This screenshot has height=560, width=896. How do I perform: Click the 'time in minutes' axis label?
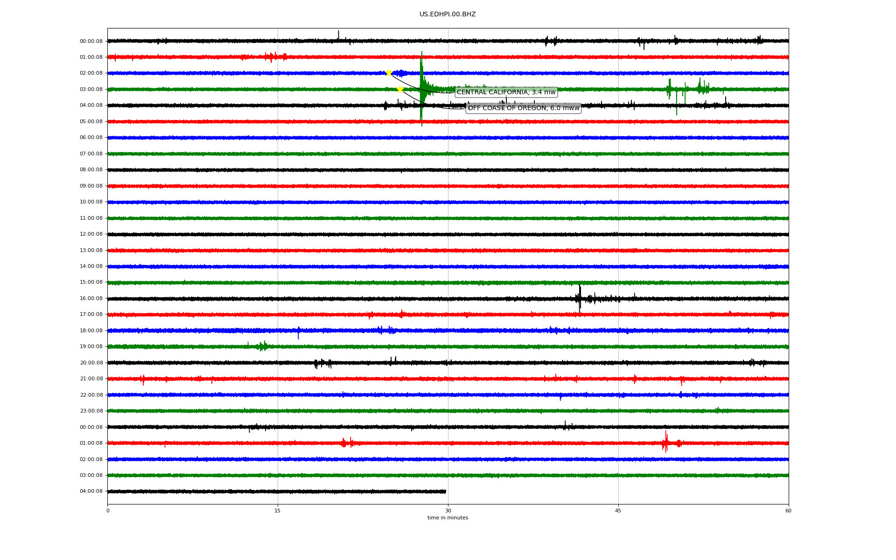pyautogui.click(x=448, y=518)
